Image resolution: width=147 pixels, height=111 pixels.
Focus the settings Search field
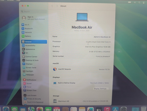[x=34, y=12]
